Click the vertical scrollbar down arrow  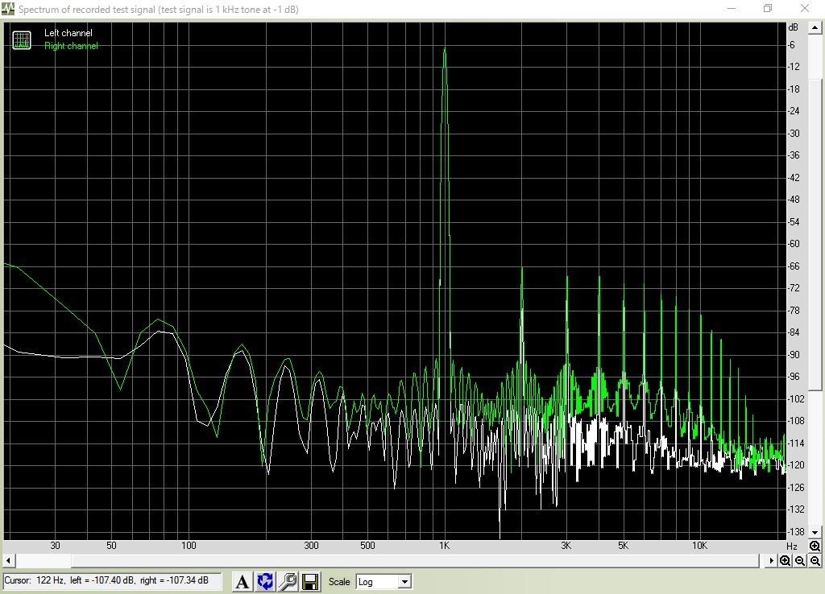point(815,531)
